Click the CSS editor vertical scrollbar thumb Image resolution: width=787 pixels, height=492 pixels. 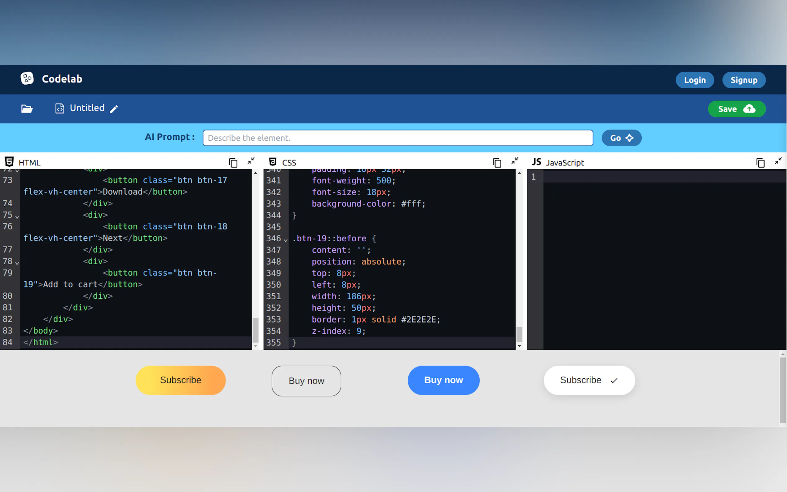tap(519, 334)
